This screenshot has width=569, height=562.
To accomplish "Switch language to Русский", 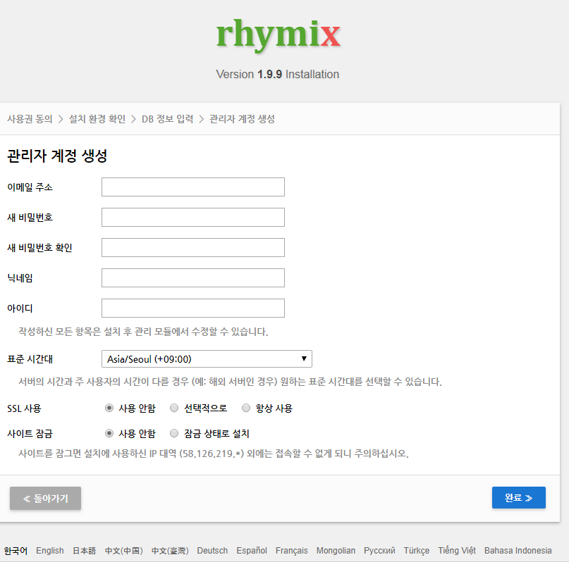I will [379, 551].
